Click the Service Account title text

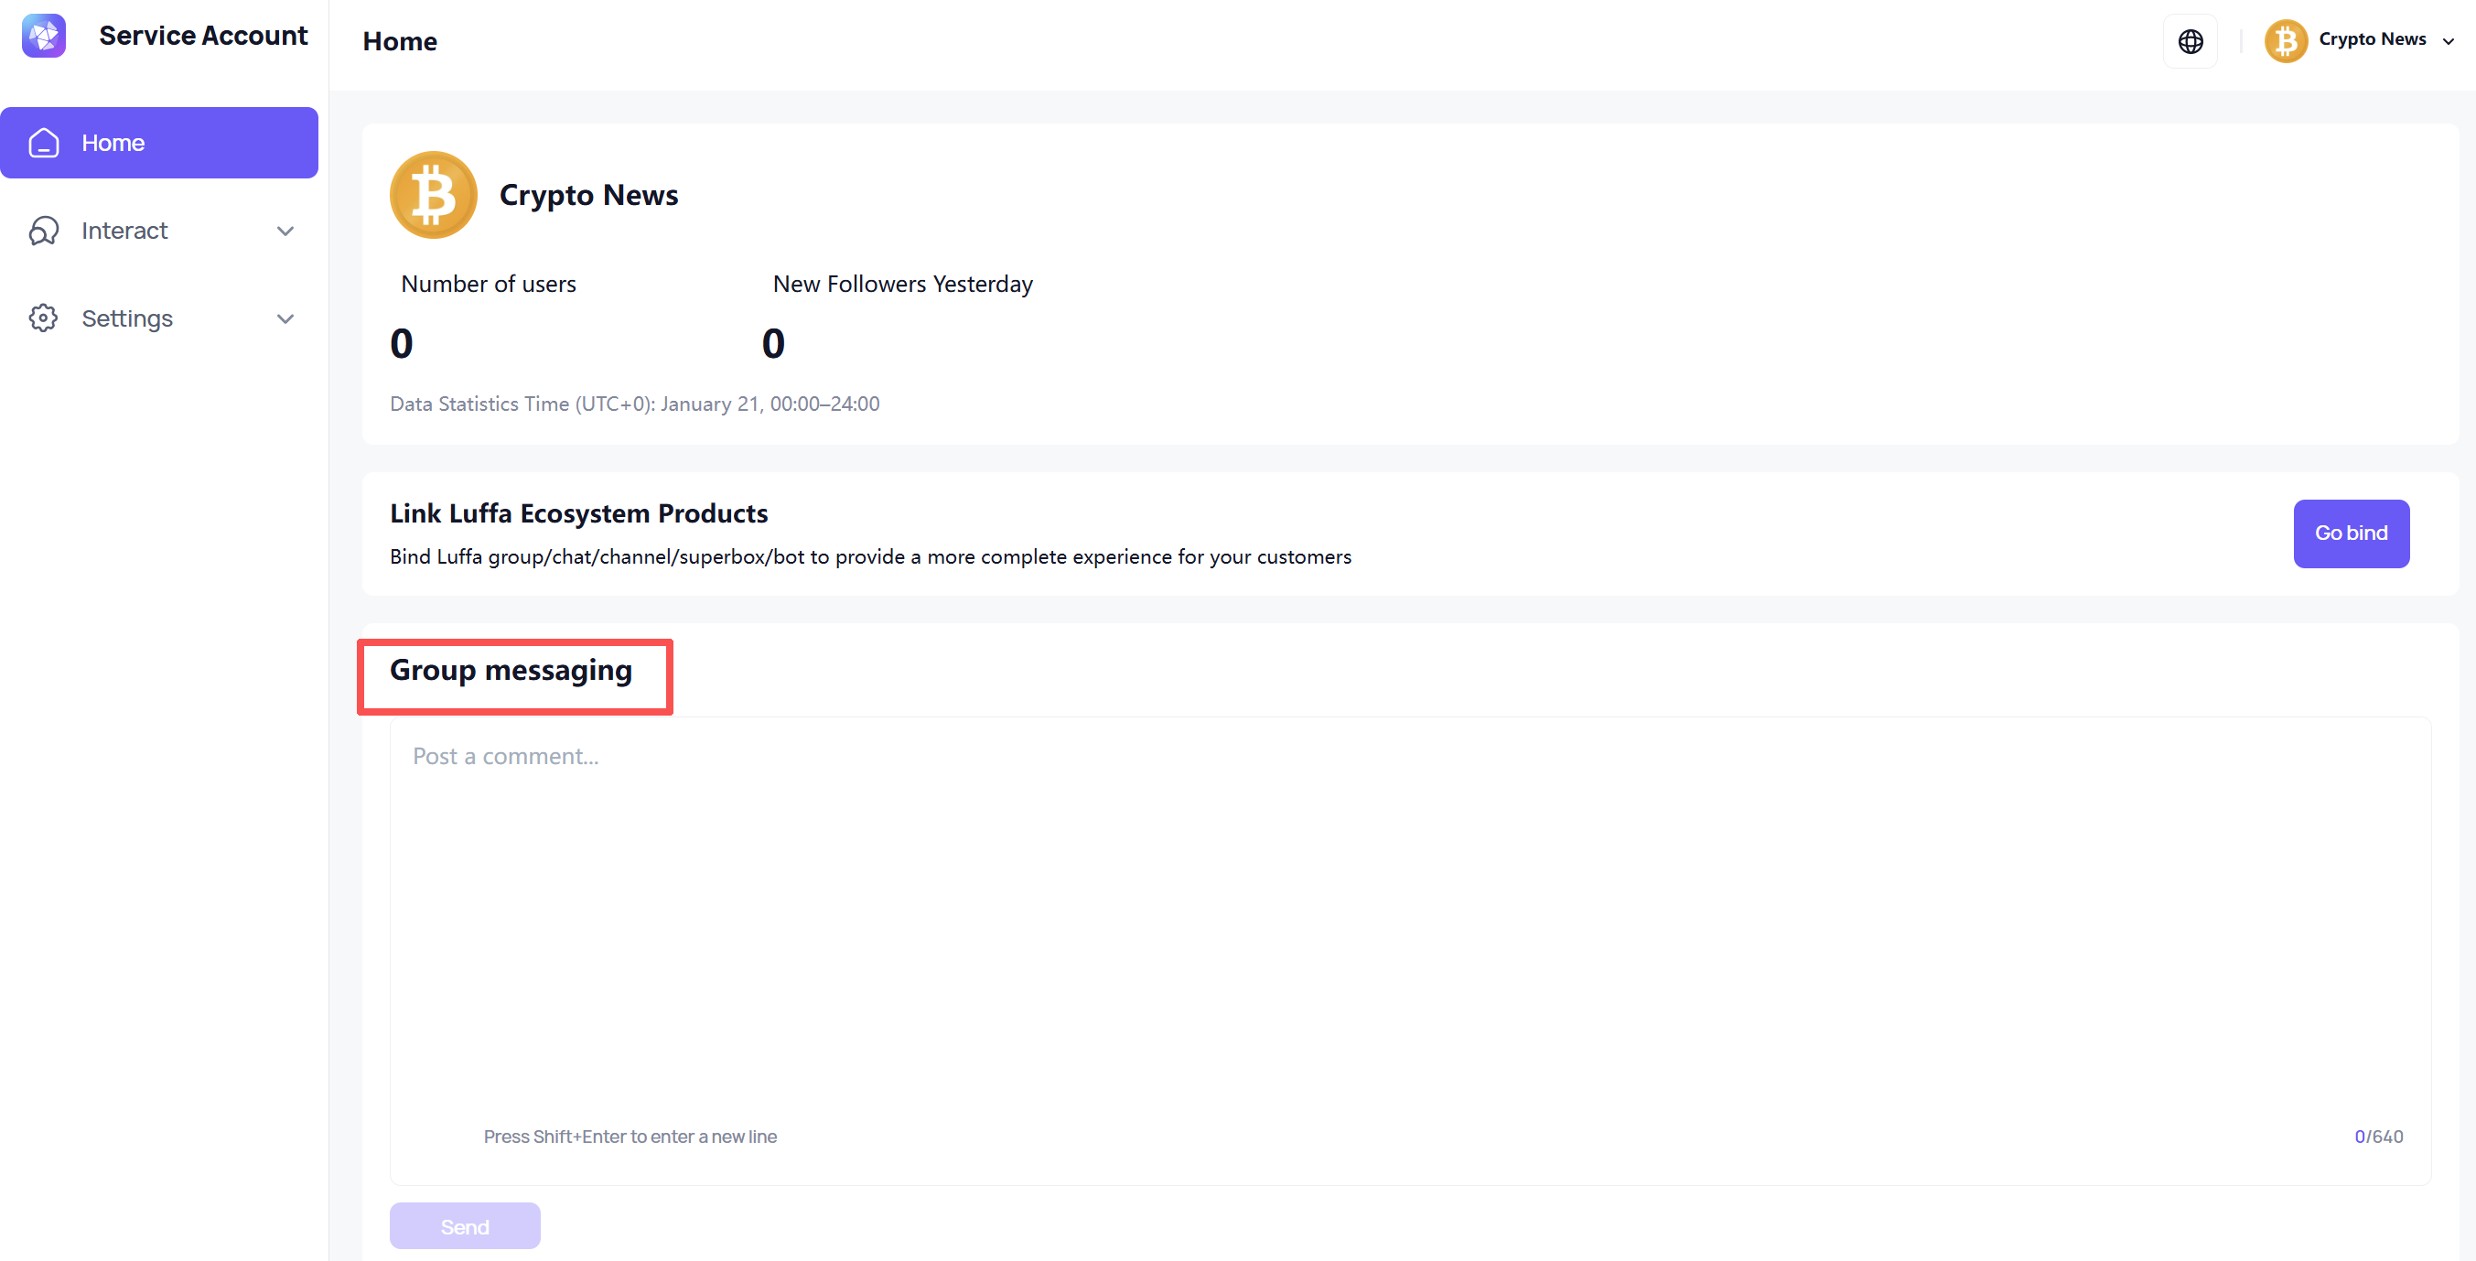point(203,36)
